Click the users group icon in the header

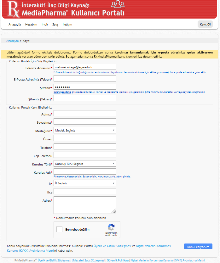pos(118,4)
